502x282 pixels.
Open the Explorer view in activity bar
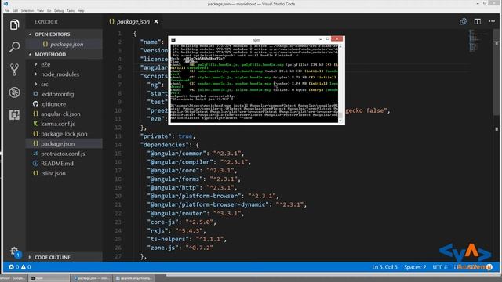point(14,24)
